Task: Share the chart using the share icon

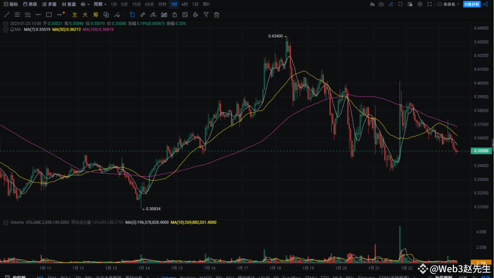Action: pyautogui.click(x=486, y=4)
